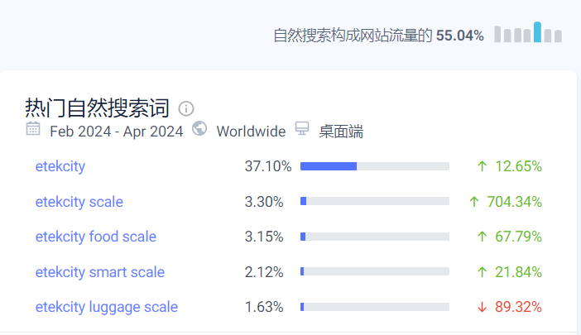Open etekcity smart scale keyword link
Image resolution: width=581 pixels, height=335 pixels.
pyautogui.click(x=100, y=272)
